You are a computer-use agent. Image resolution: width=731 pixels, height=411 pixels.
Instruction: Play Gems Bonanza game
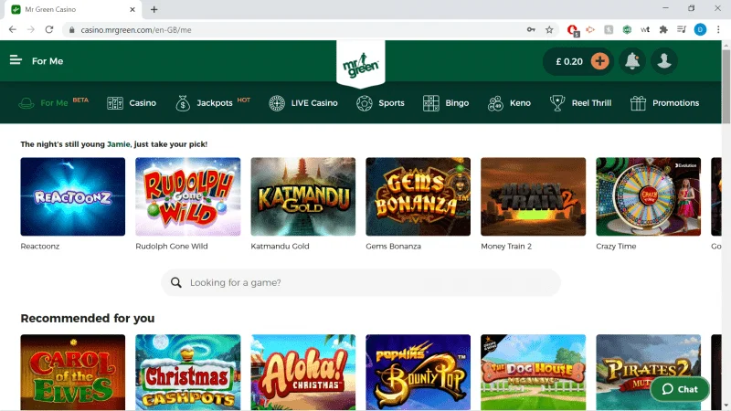[418, 196]
